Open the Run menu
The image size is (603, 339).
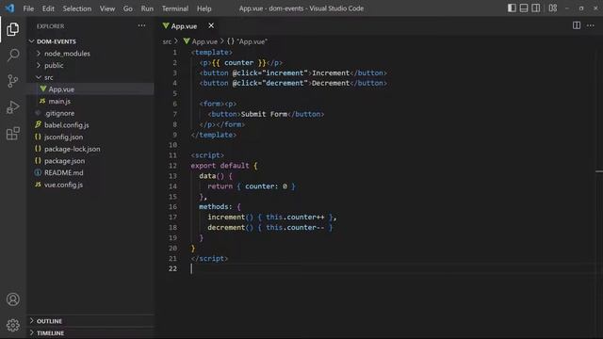coord(147,8)
